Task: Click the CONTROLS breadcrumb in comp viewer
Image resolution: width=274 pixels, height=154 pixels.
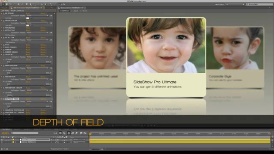Action: point(65,11)
